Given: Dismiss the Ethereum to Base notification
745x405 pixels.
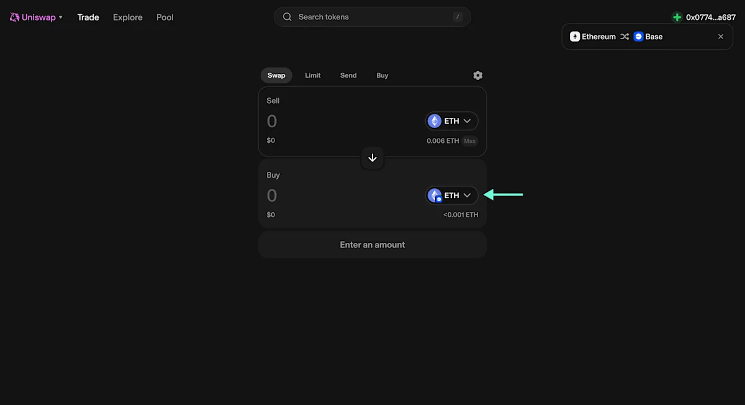Looking at the screenshot, I should (x=721, y=37).
